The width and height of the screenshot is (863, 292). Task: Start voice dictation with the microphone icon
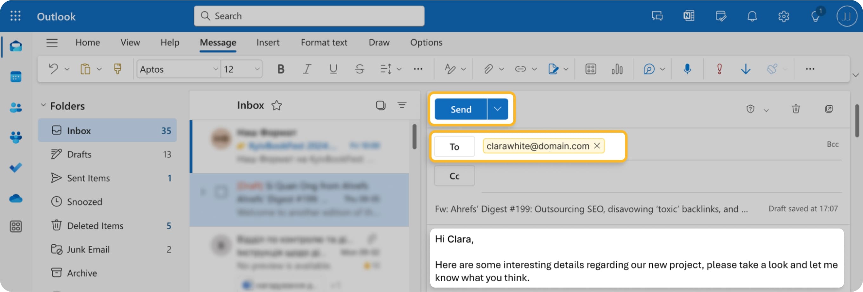tap(687, 69)
